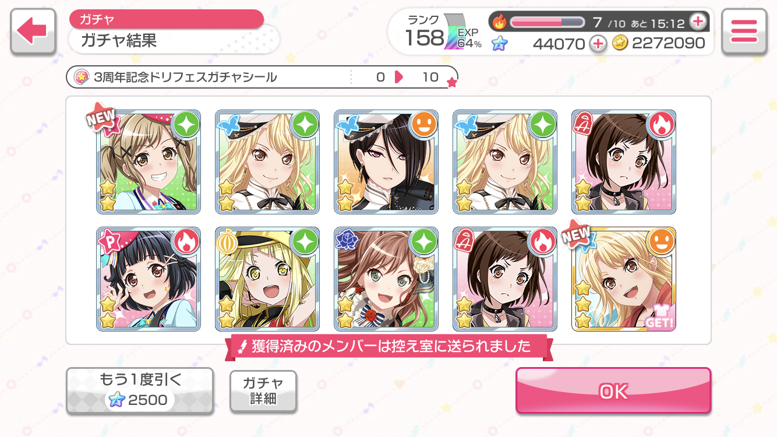
Task: Tap the stamina gauge bar showing 7/10
Action: coord(548,22)
